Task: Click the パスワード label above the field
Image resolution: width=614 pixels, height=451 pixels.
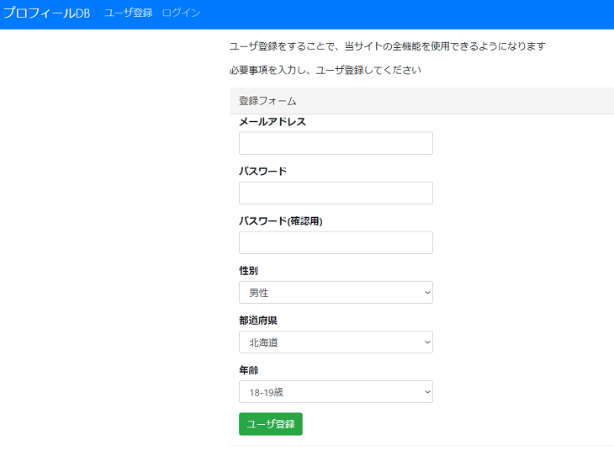Action: 262,172
